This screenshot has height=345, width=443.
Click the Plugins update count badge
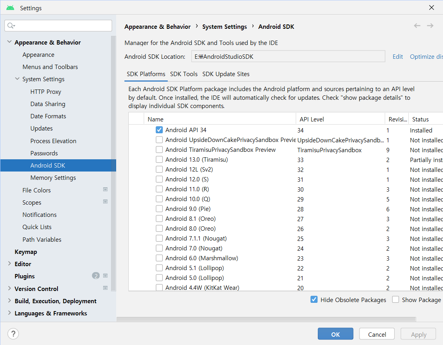point(96,276)
